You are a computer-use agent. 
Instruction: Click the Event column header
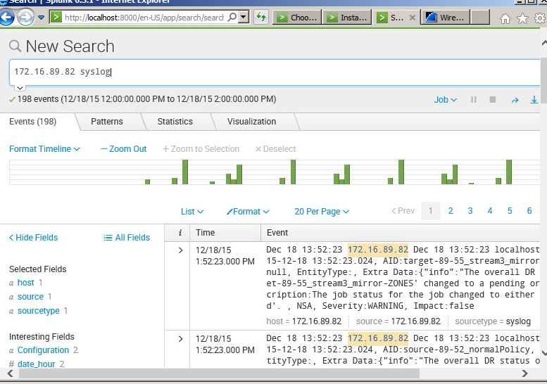[x=401, y=233]
